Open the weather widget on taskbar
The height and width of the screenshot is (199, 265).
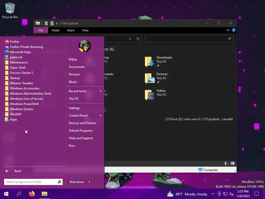tap(187, 194)
